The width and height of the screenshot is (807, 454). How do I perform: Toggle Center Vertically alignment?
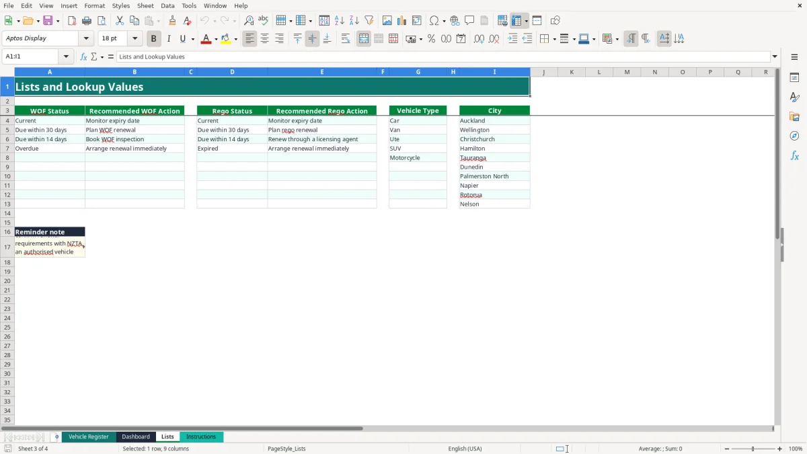pyautogui.click(x=312, y=39)
